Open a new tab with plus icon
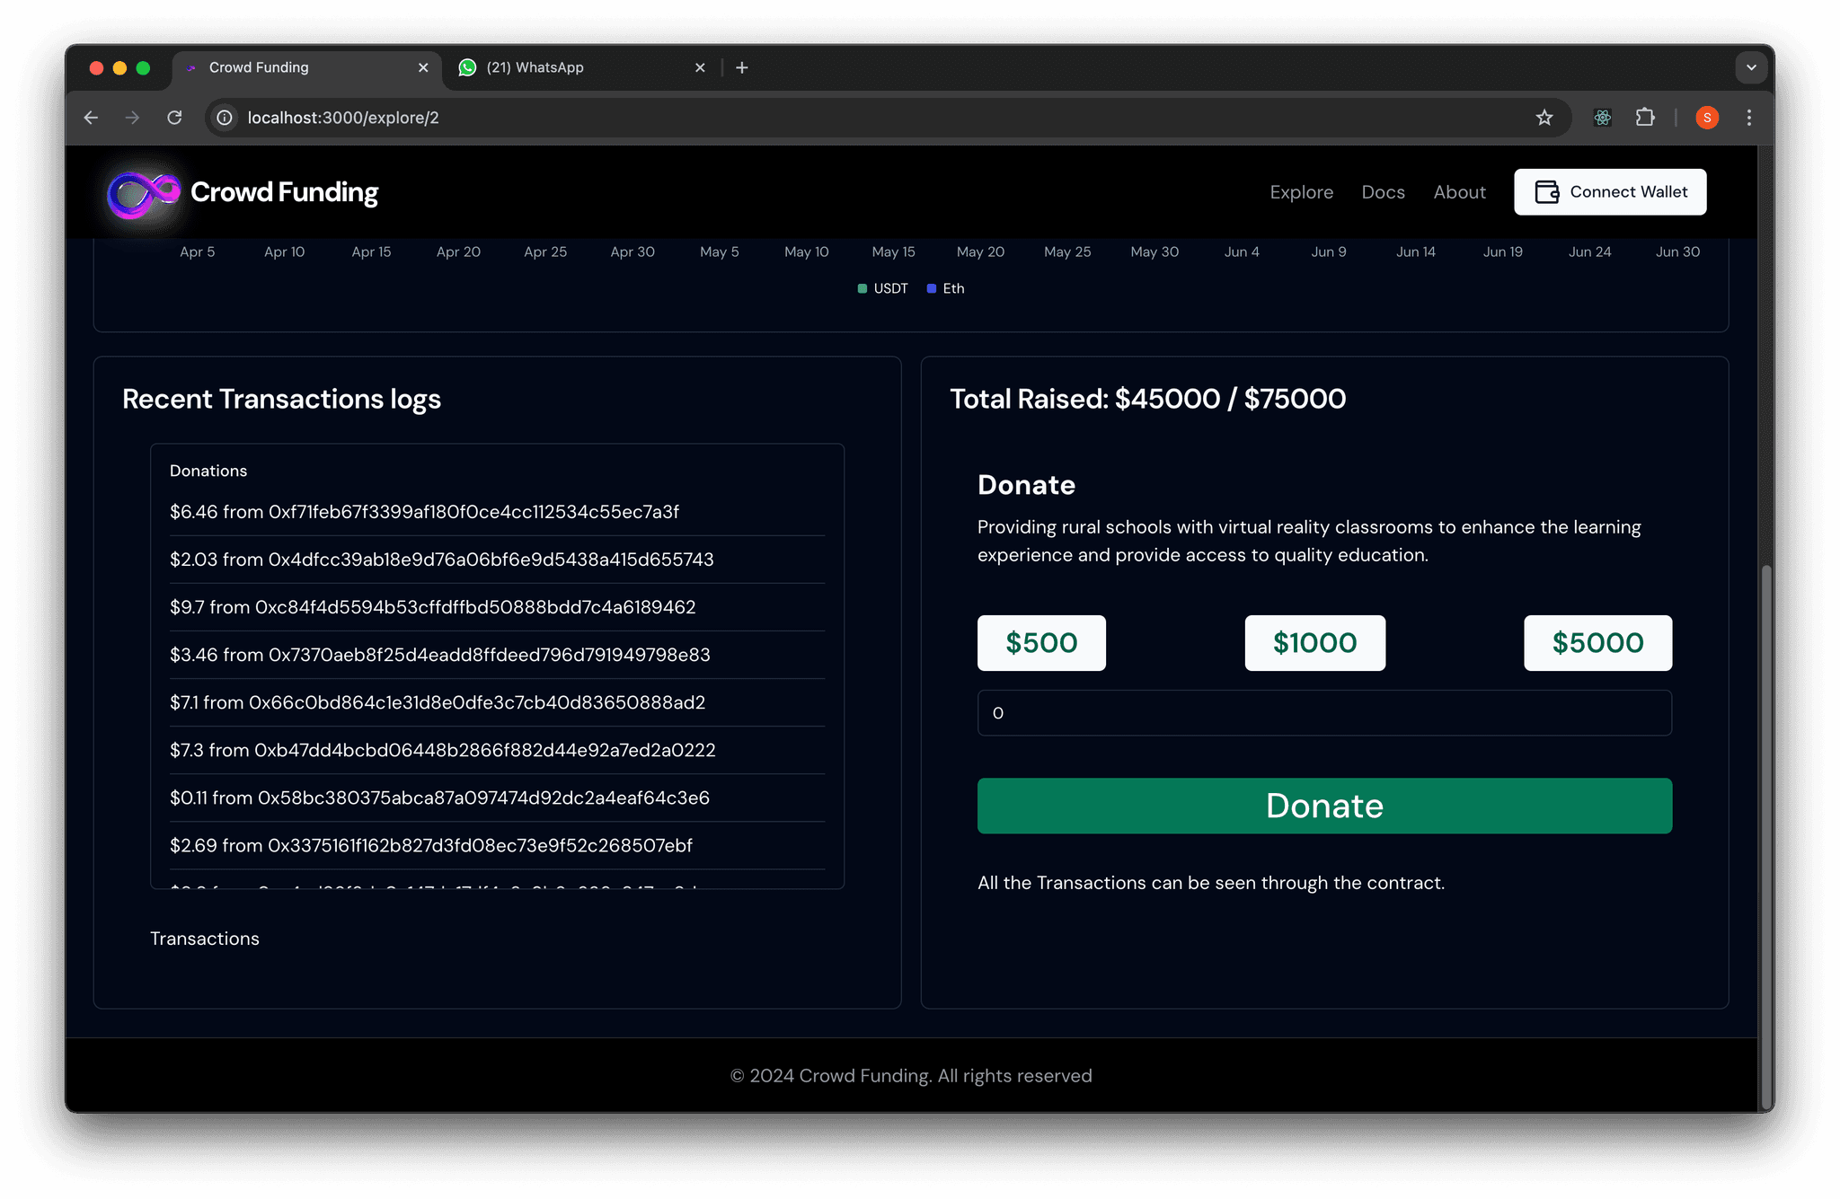This screenshot has width=1840, height=1199. point(741,67)
